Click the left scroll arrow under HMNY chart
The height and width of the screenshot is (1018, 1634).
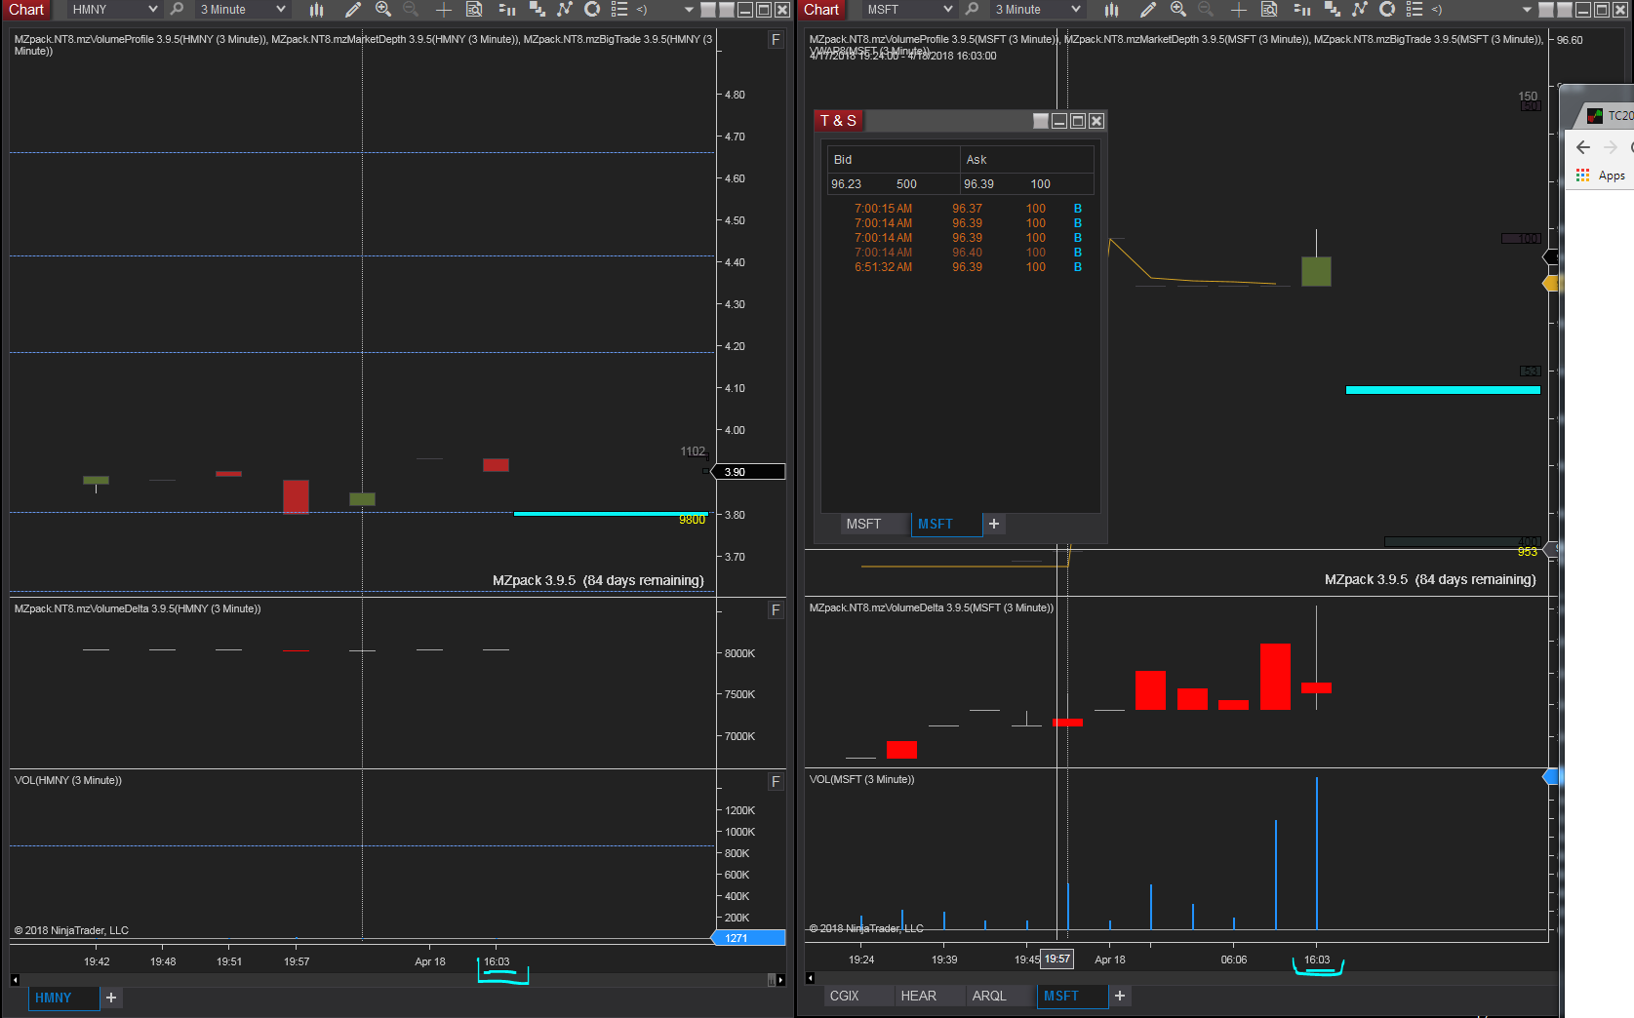pyautogui.click(x=15, y=980)
